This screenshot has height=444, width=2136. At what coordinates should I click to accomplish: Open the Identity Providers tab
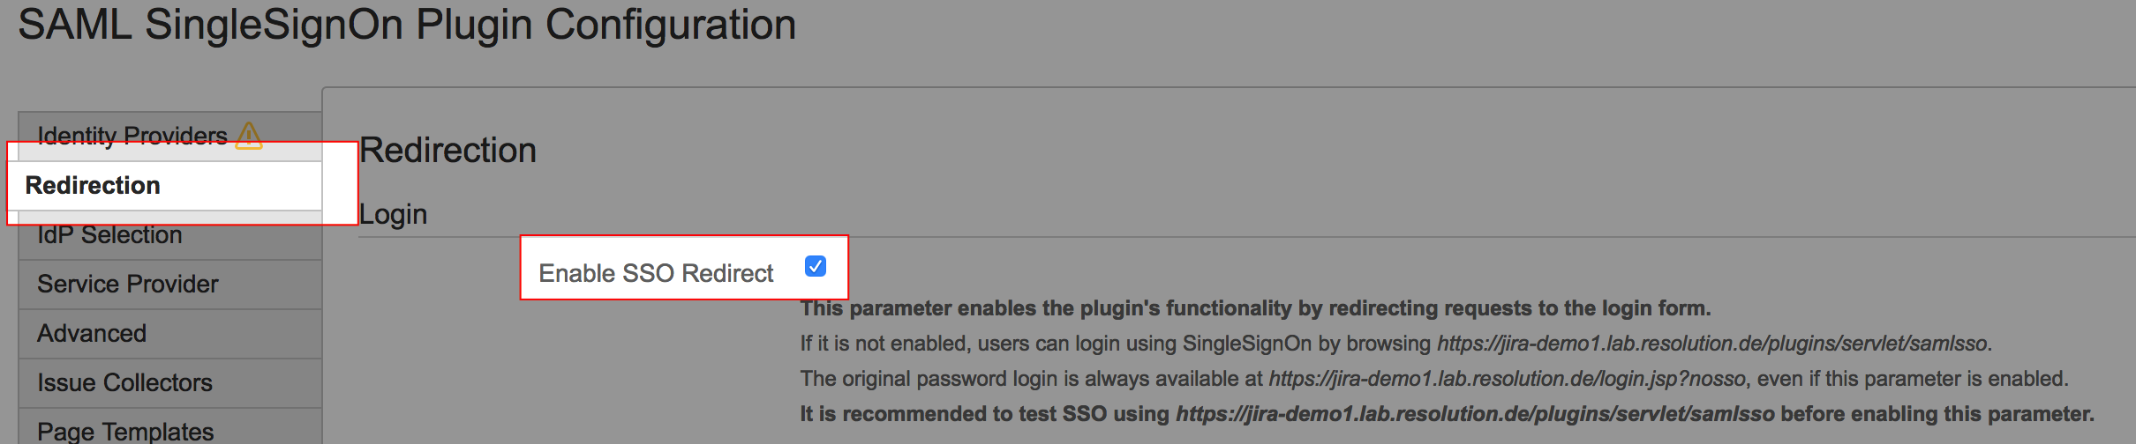132,135
